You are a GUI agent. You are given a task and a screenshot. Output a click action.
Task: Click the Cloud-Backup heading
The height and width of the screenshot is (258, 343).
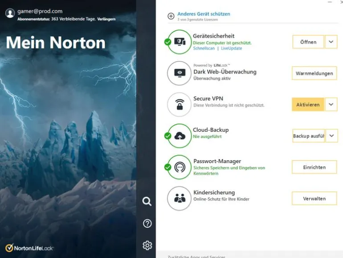pyautogui.click(x=211, y=130)
